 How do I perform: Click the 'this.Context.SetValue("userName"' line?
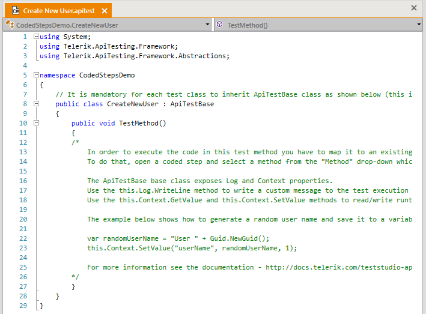click(192, 248)
